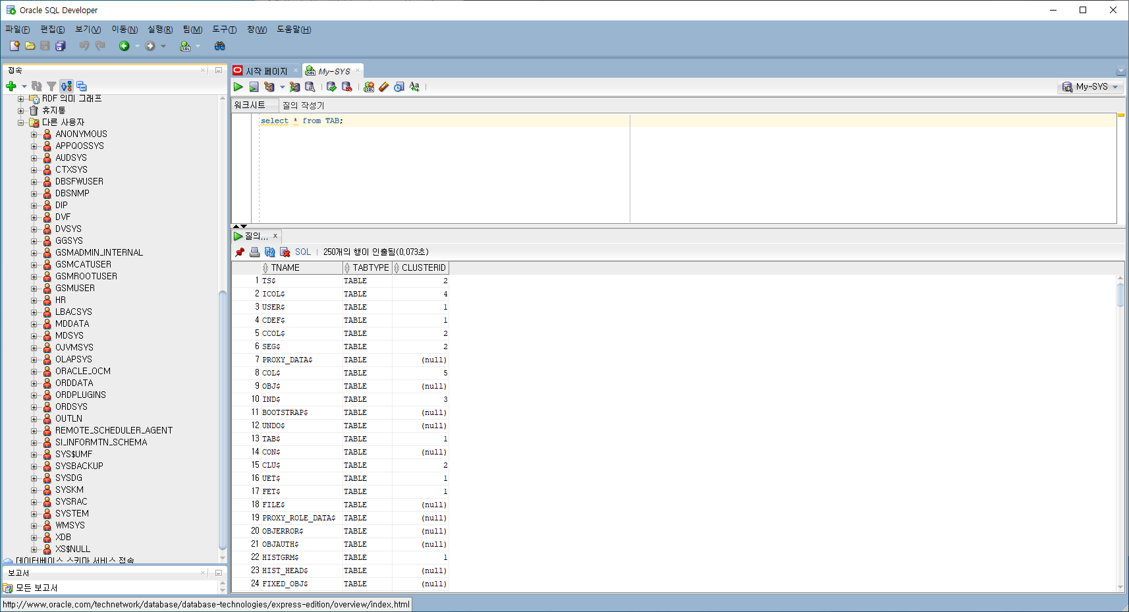1129x612 pixels.
Task: Add a new connection with green plus
Action: coord(11,86)
